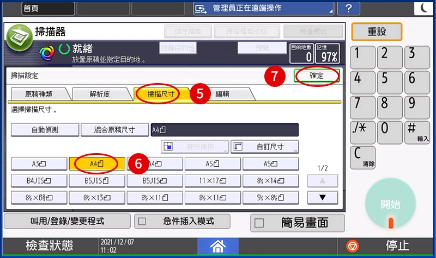Choose 混合原稿尺寸 option

(x=114, y=130)
